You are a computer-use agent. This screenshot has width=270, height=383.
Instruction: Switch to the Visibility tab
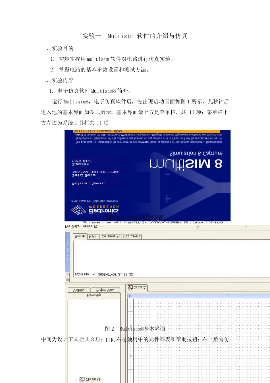(x=79, y=290)
